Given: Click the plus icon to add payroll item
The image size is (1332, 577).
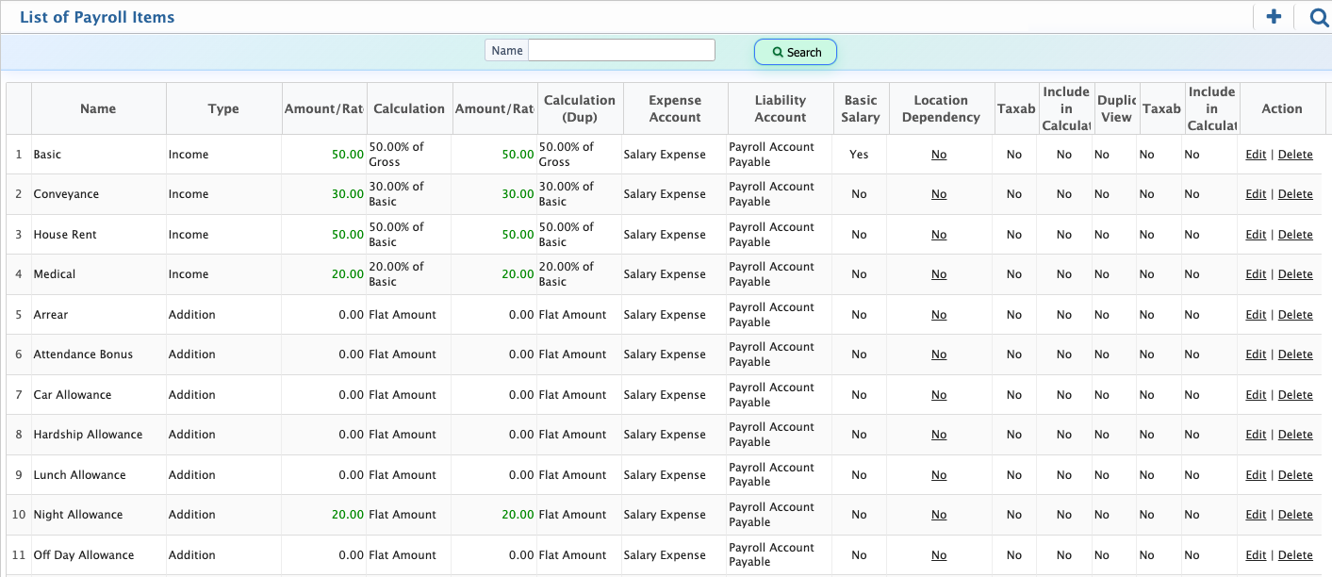Looking at the screenshot, I should point(1274,17).
